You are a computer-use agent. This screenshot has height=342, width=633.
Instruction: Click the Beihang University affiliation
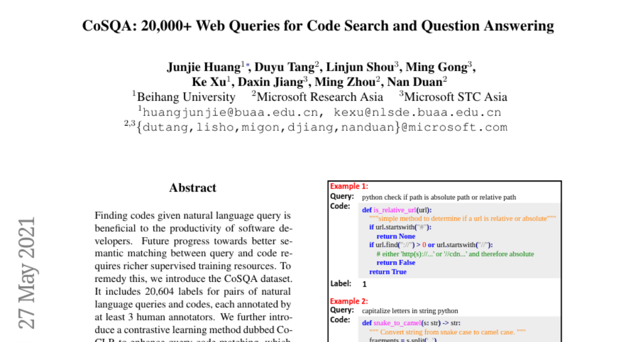point(185,97)
